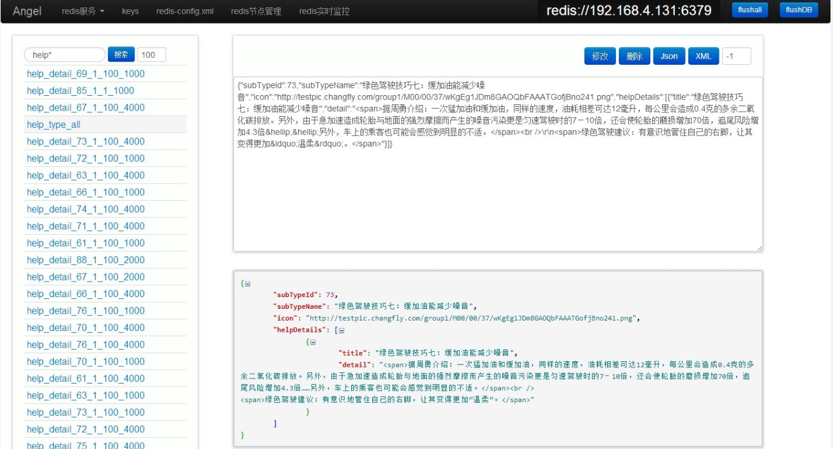This screenshot has width=833, height=449.
Task: Go to redis节点管理 page
Action: pyautogui.click(x=255, y=11)
